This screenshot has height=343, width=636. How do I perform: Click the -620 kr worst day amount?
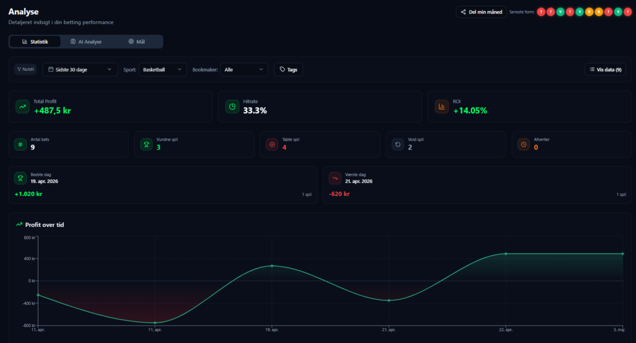coord(339,194)
